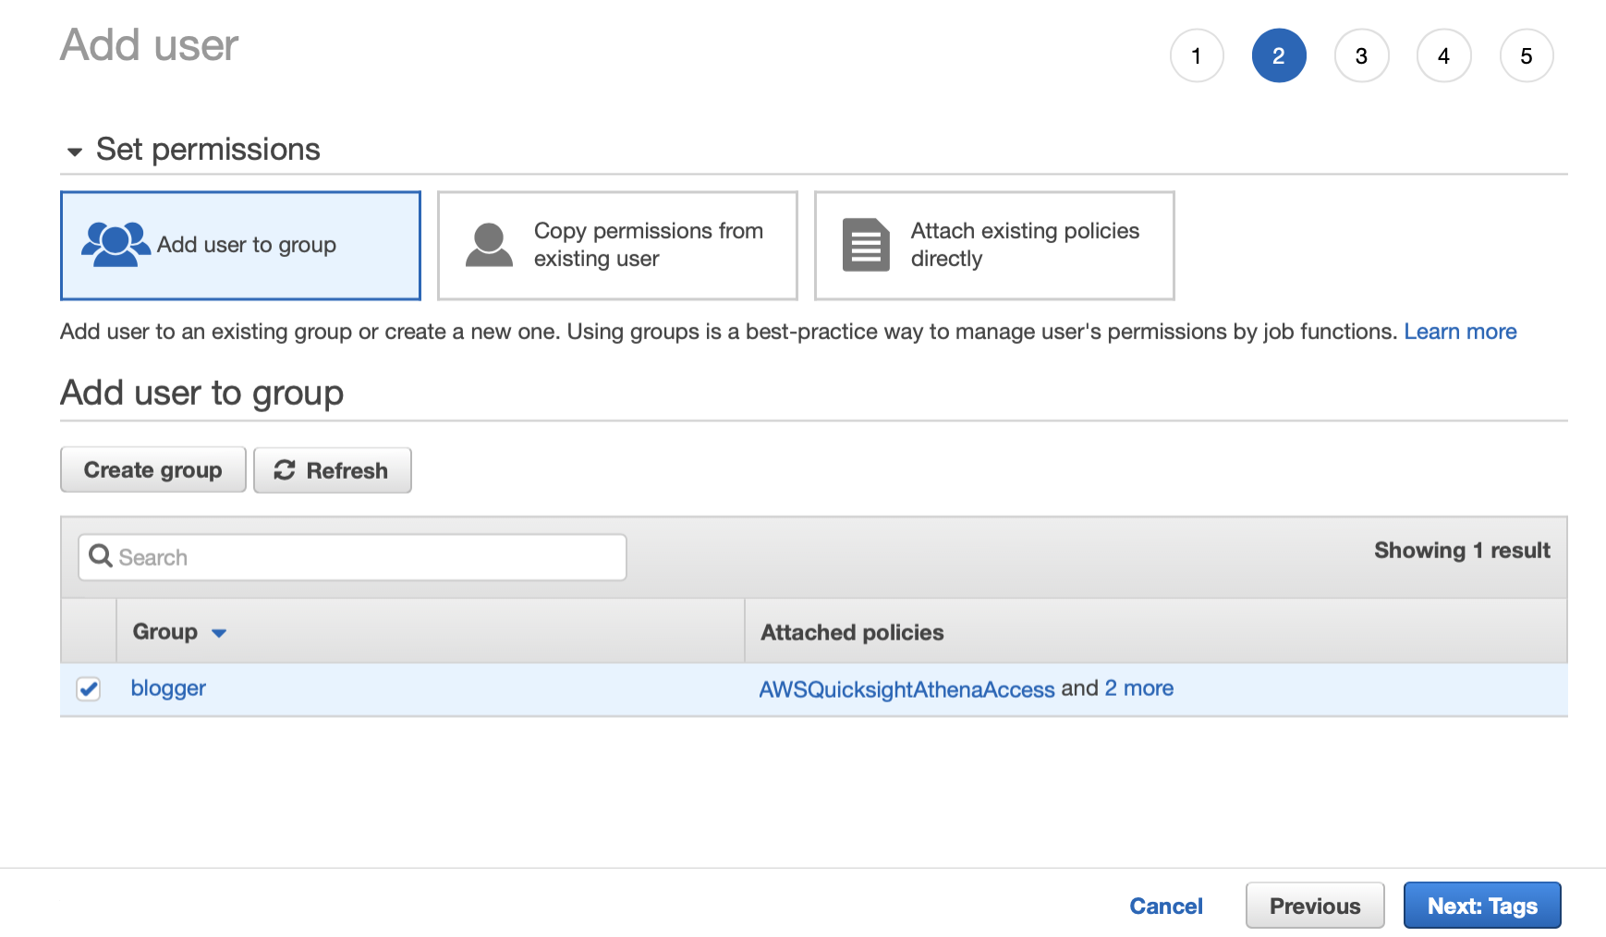Click the refresh arrows icon

pyautogui.click(x=285, y=470)
